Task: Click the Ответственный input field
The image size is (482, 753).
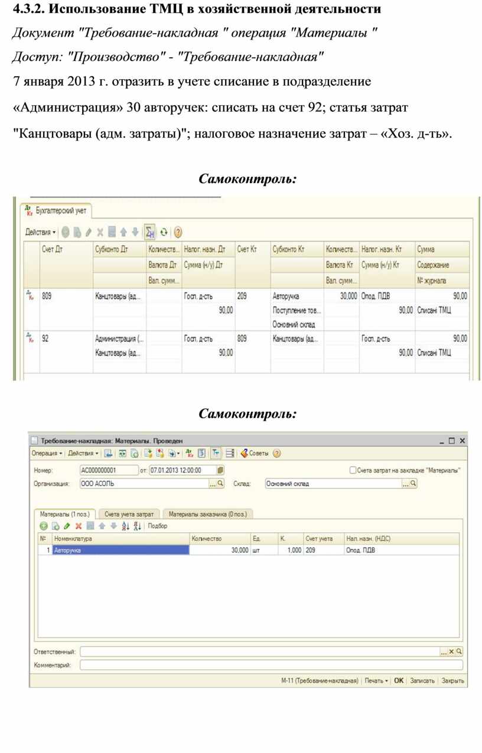Action: (x=259, y=651)
